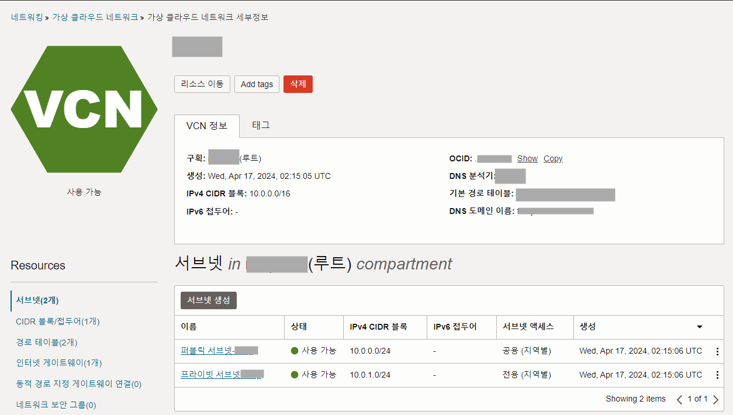Switch to the 태그 tab
Image resolution: width=733 pixels, height=415 pixels.
261,125
